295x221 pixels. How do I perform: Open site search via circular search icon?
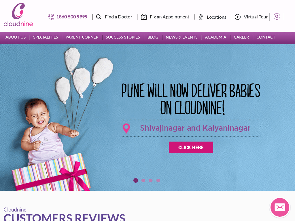(x=277, y=16)
